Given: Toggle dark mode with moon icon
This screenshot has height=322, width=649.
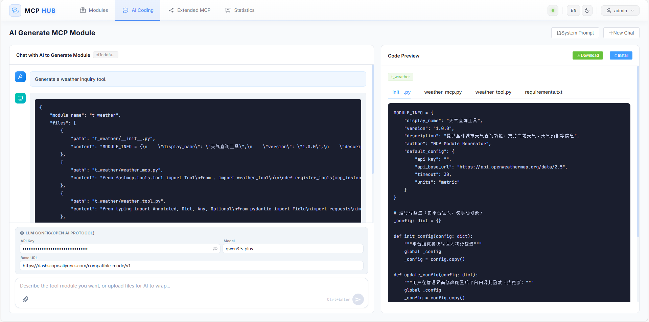Looking at the screenshot, I should click(x=587, y=10).
